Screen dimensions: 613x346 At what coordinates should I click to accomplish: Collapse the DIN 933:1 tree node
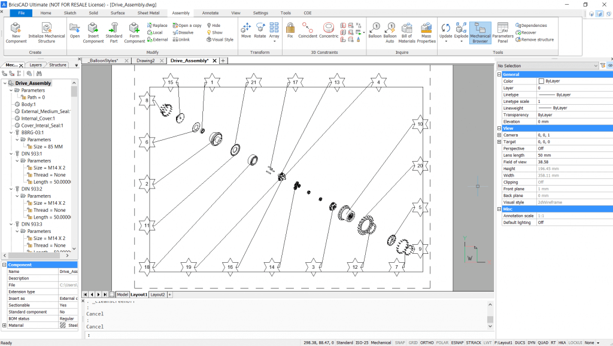coord(11,154)
